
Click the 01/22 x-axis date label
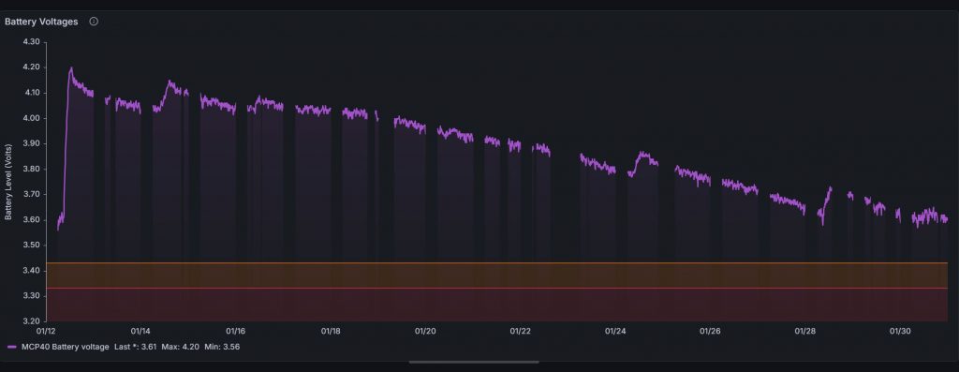click(x=520, y=331)
